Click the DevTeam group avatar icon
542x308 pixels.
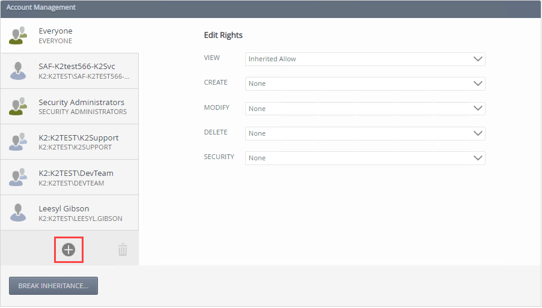pos(18,177)
